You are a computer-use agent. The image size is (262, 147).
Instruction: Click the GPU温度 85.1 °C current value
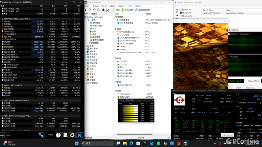pyautogui.click(x=38, y=21)
